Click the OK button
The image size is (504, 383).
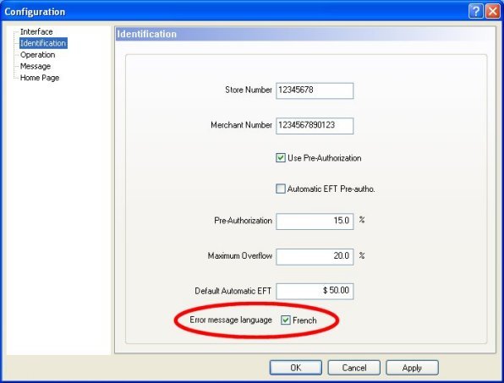click(296, 367)
